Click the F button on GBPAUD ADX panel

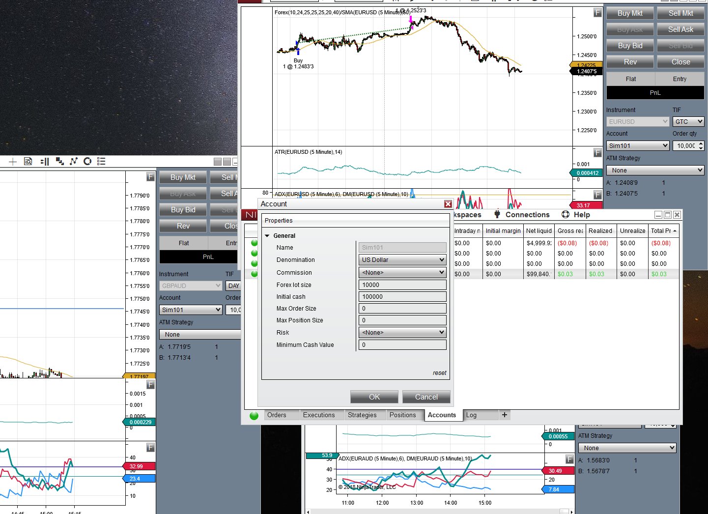tap(150, 448)
